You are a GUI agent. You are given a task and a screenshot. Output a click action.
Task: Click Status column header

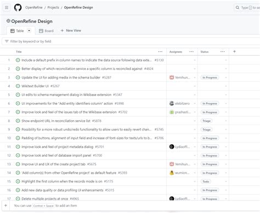pyautogui.click(x=205, y=52)
